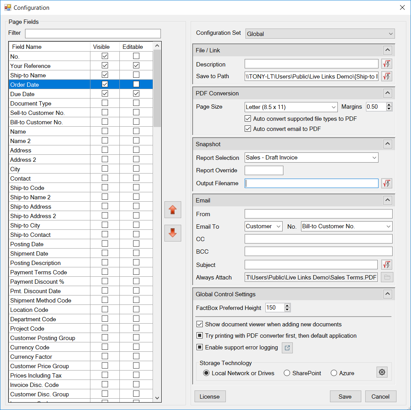The image size is (411, 410).
Task: Tick the Visible checkbox for Document Type
Action: point(105,103)
